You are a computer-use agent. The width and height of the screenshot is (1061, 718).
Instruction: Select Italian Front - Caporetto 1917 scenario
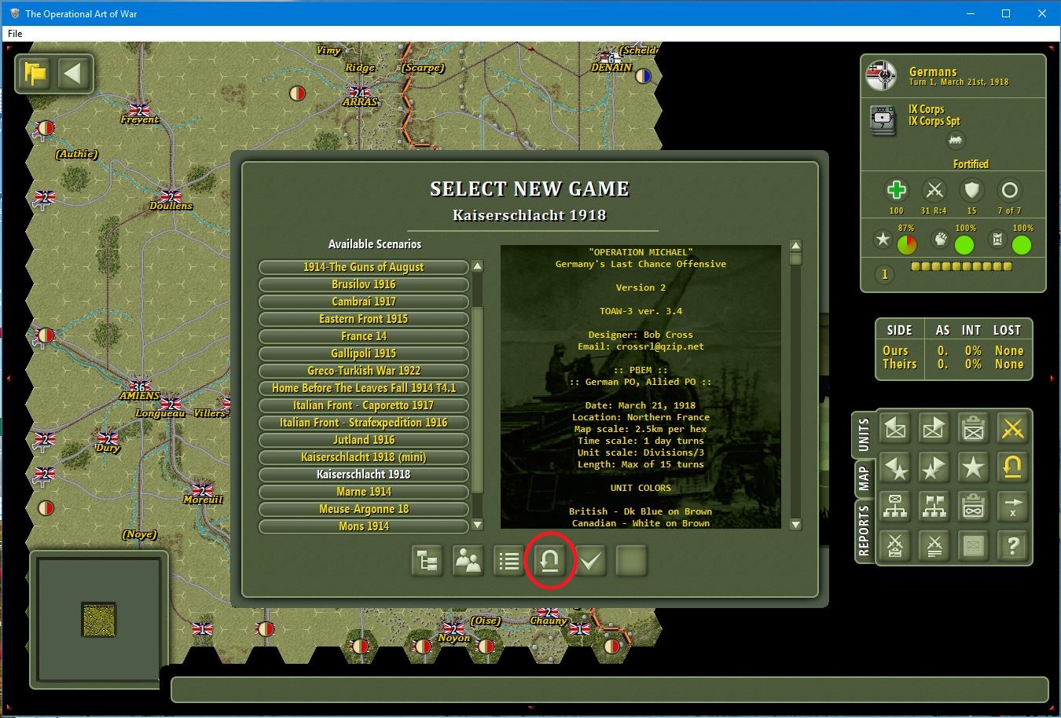(x=363, y=405)
